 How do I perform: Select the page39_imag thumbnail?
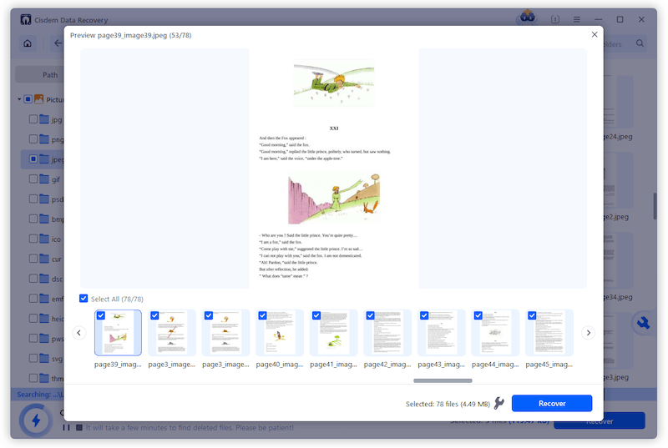[118, 333]
